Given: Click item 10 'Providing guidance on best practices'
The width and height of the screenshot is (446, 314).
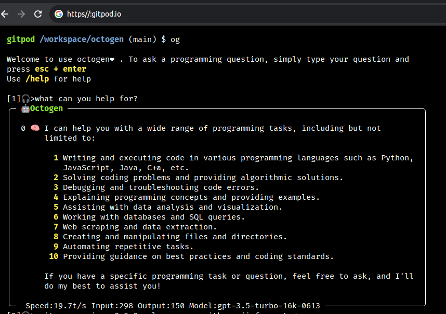Looking at the screenshot, I should tap(198, 257).
